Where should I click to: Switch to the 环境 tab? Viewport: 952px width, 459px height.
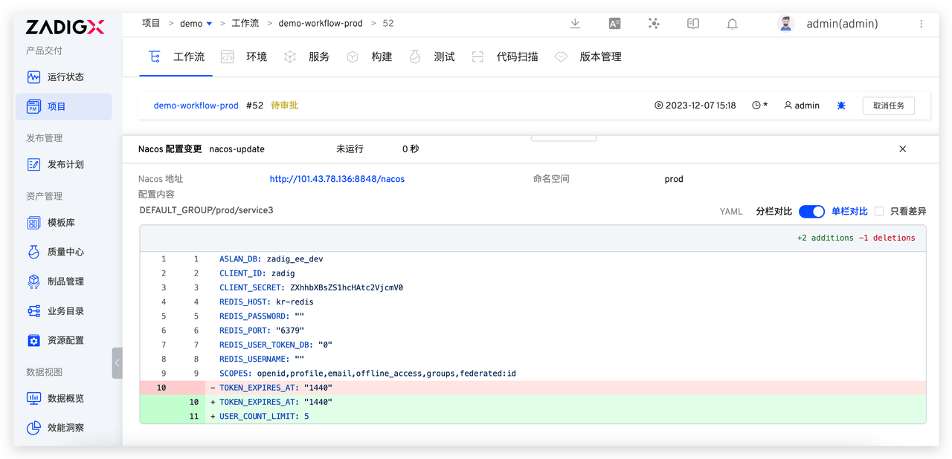tap(256, 57)
